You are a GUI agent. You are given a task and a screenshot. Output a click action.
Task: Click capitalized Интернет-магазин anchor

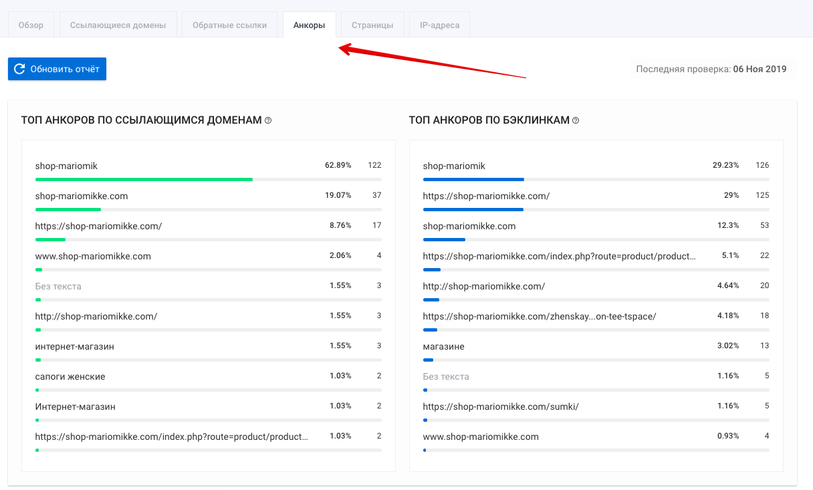coord(76,406)
